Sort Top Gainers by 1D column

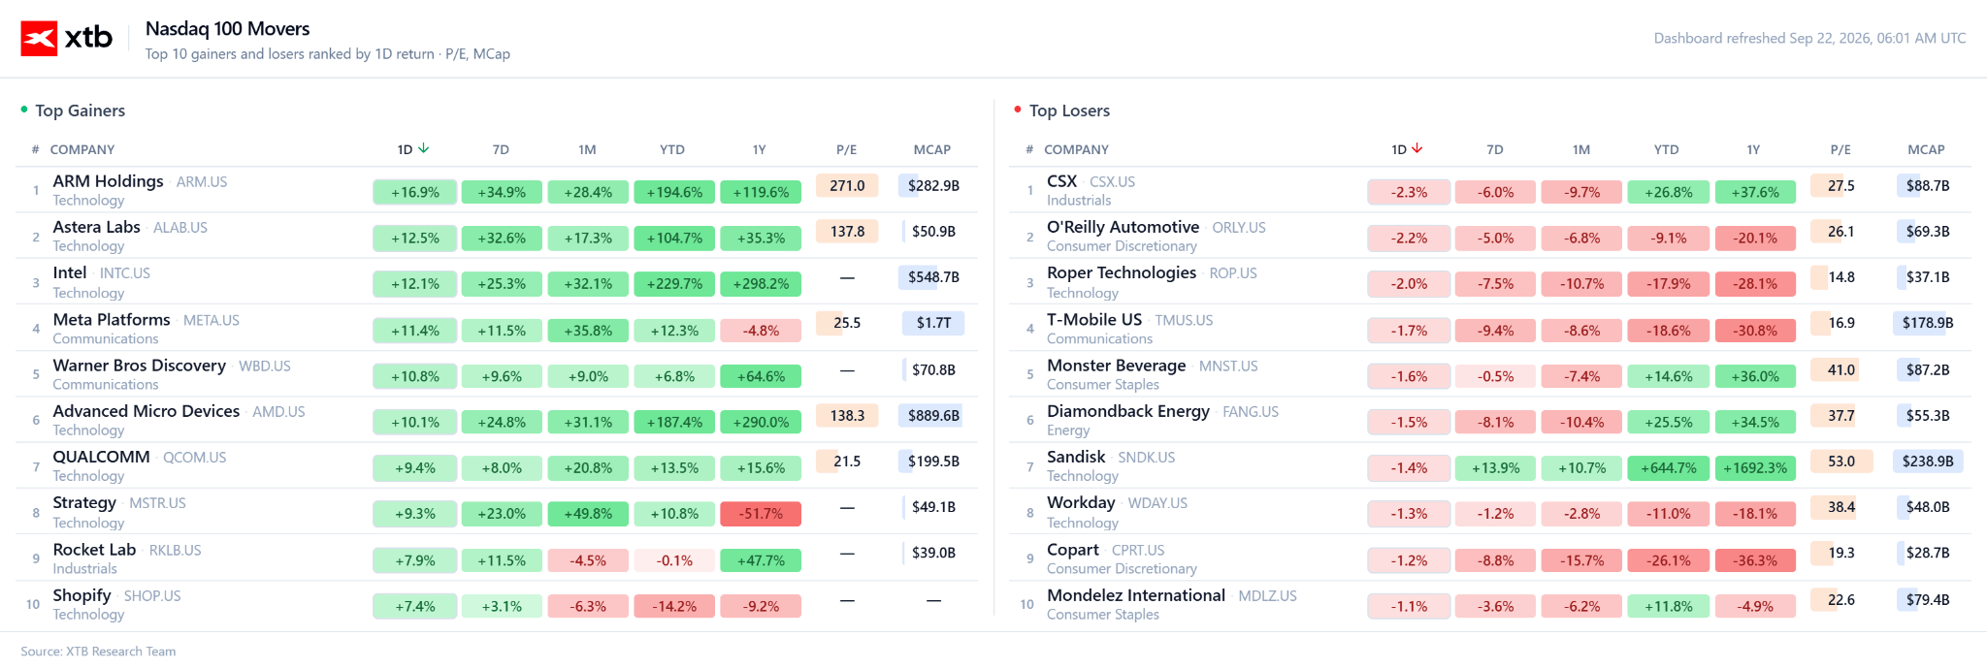(413, 149)
